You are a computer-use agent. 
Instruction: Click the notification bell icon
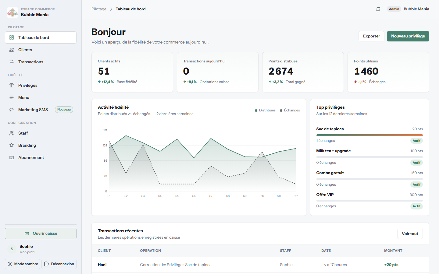point(378,9)
